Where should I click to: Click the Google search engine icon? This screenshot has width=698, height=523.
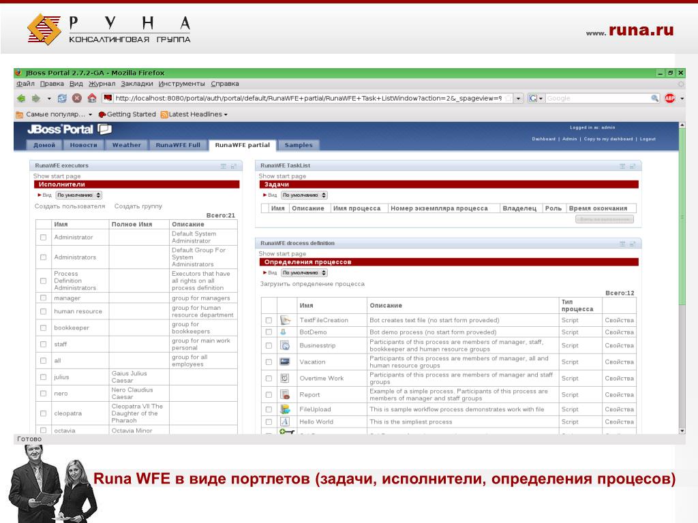533,98
